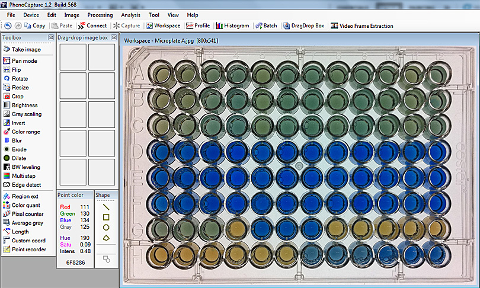The image size is (480, 288).
Task: Click the Connect toolbar button
Action: 92,26
